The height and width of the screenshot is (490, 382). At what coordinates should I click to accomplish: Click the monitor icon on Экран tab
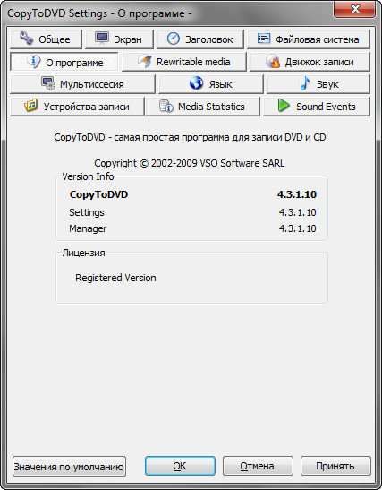click(x=102, y=39)
